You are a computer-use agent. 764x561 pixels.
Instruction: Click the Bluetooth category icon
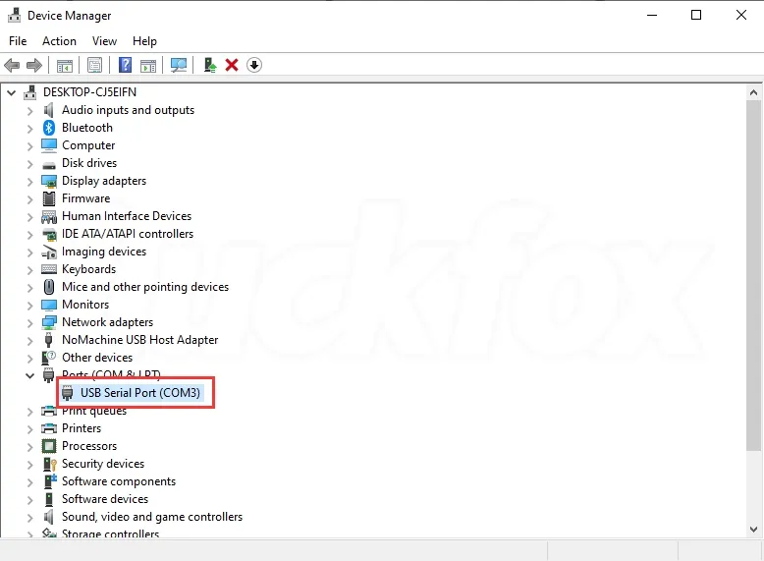49,128
